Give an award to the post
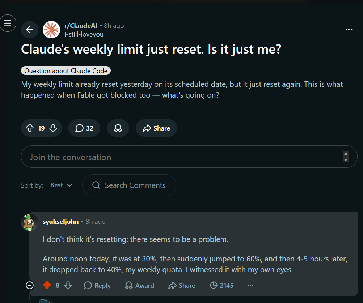The height and width of the screenshot is (303, 363). [x=118, y=128]
